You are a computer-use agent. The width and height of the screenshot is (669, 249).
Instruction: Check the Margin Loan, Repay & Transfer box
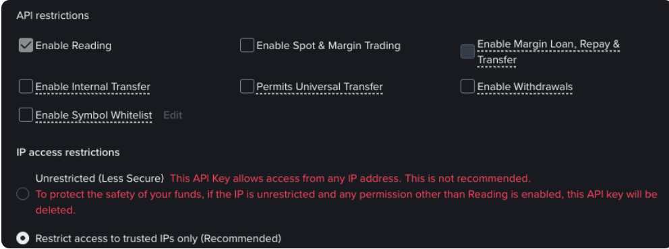tap(467, 52)
